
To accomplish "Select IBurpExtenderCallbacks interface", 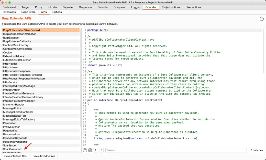I will click(41, 41).
